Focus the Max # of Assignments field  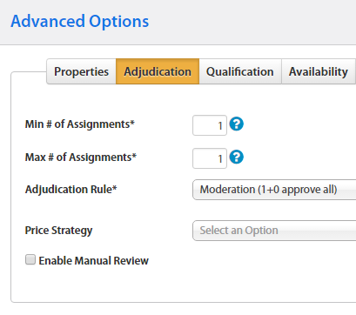[x=210, y=158]
